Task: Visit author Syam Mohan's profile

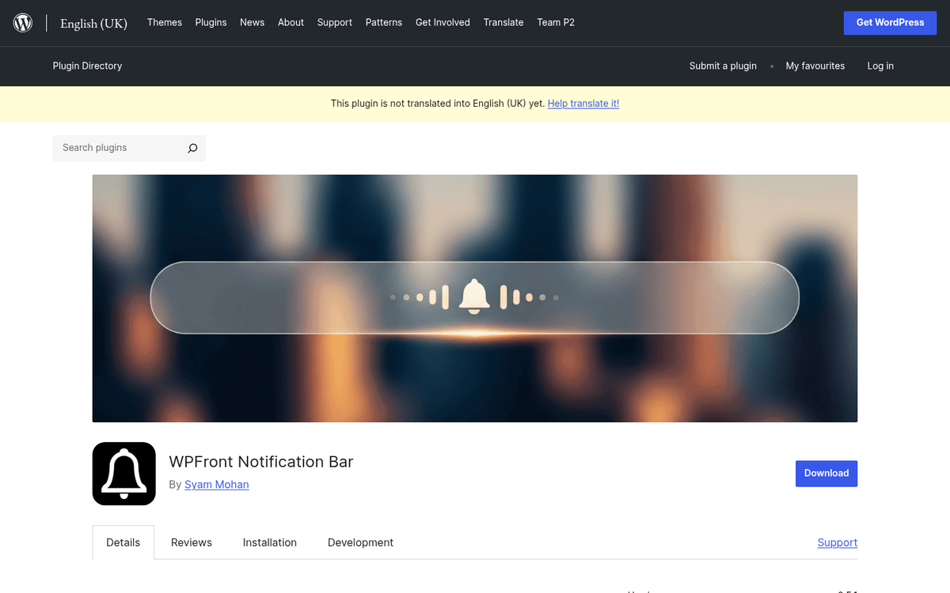Action: coord(217,484)
